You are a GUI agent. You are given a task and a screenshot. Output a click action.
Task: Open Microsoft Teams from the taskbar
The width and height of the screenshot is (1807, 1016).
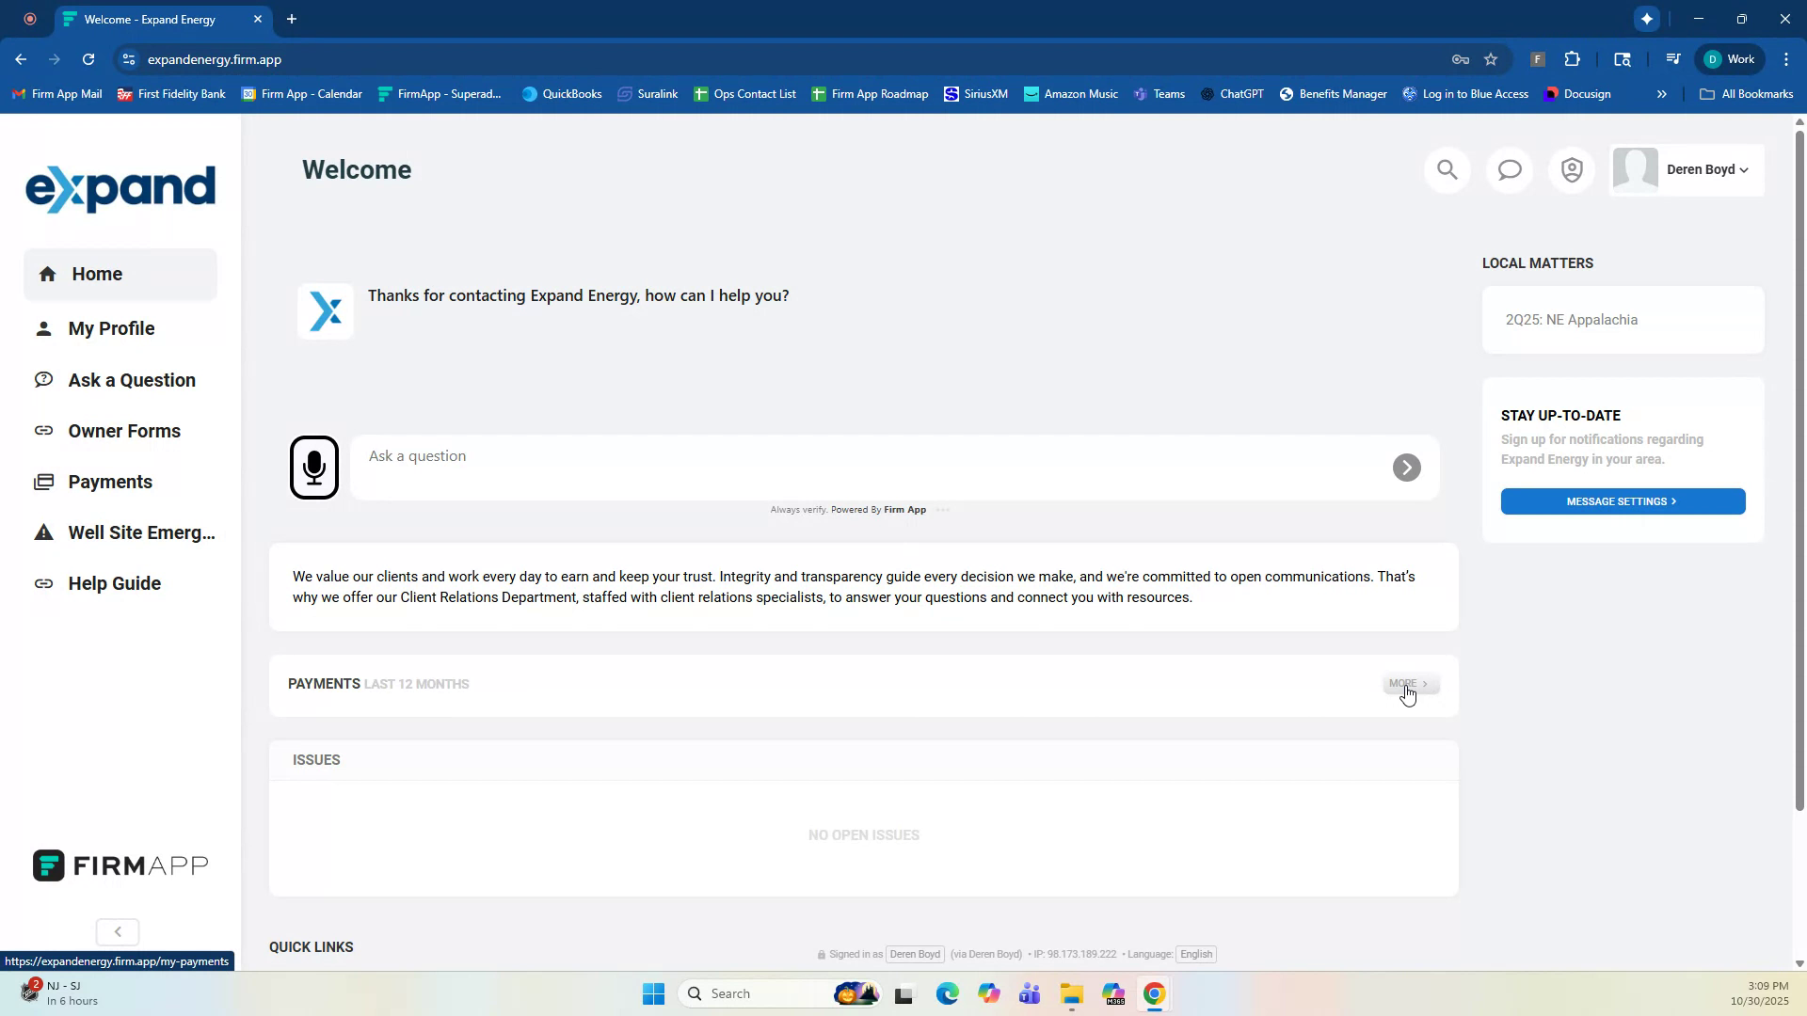1029,992
